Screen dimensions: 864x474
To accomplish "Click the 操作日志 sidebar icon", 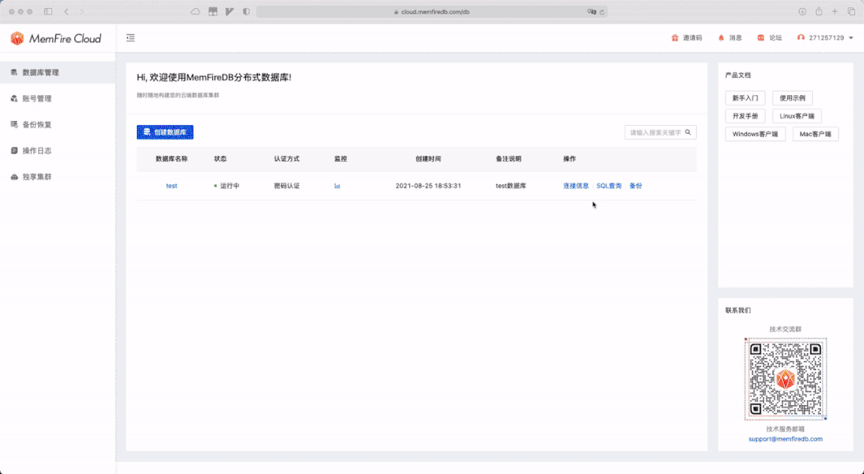I will click(x=14, y=151).
